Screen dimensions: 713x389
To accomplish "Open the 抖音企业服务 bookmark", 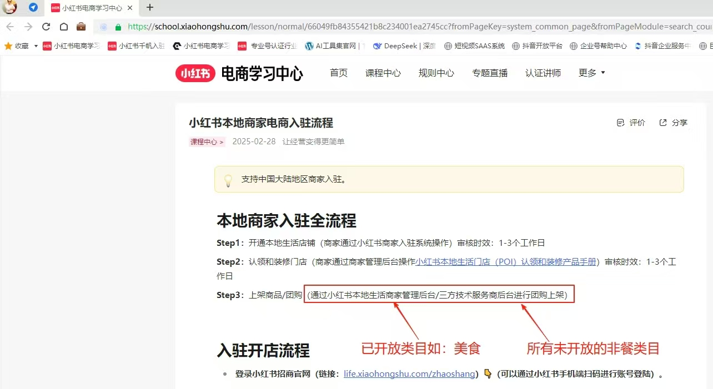I will tap(663, 46).
